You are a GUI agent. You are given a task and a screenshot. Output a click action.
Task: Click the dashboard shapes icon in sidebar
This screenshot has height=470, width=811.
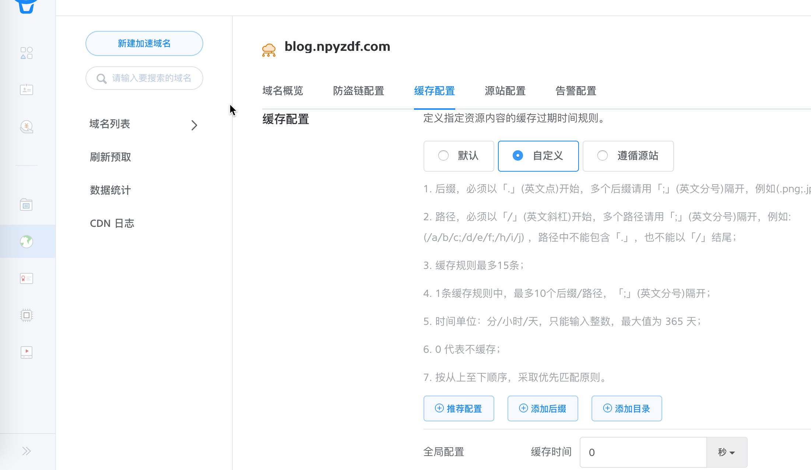[x=27, y=53]
